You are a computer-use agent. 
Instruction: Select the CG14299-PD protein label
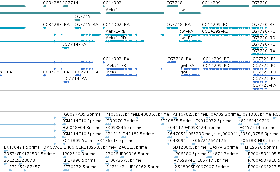(216, 66)
